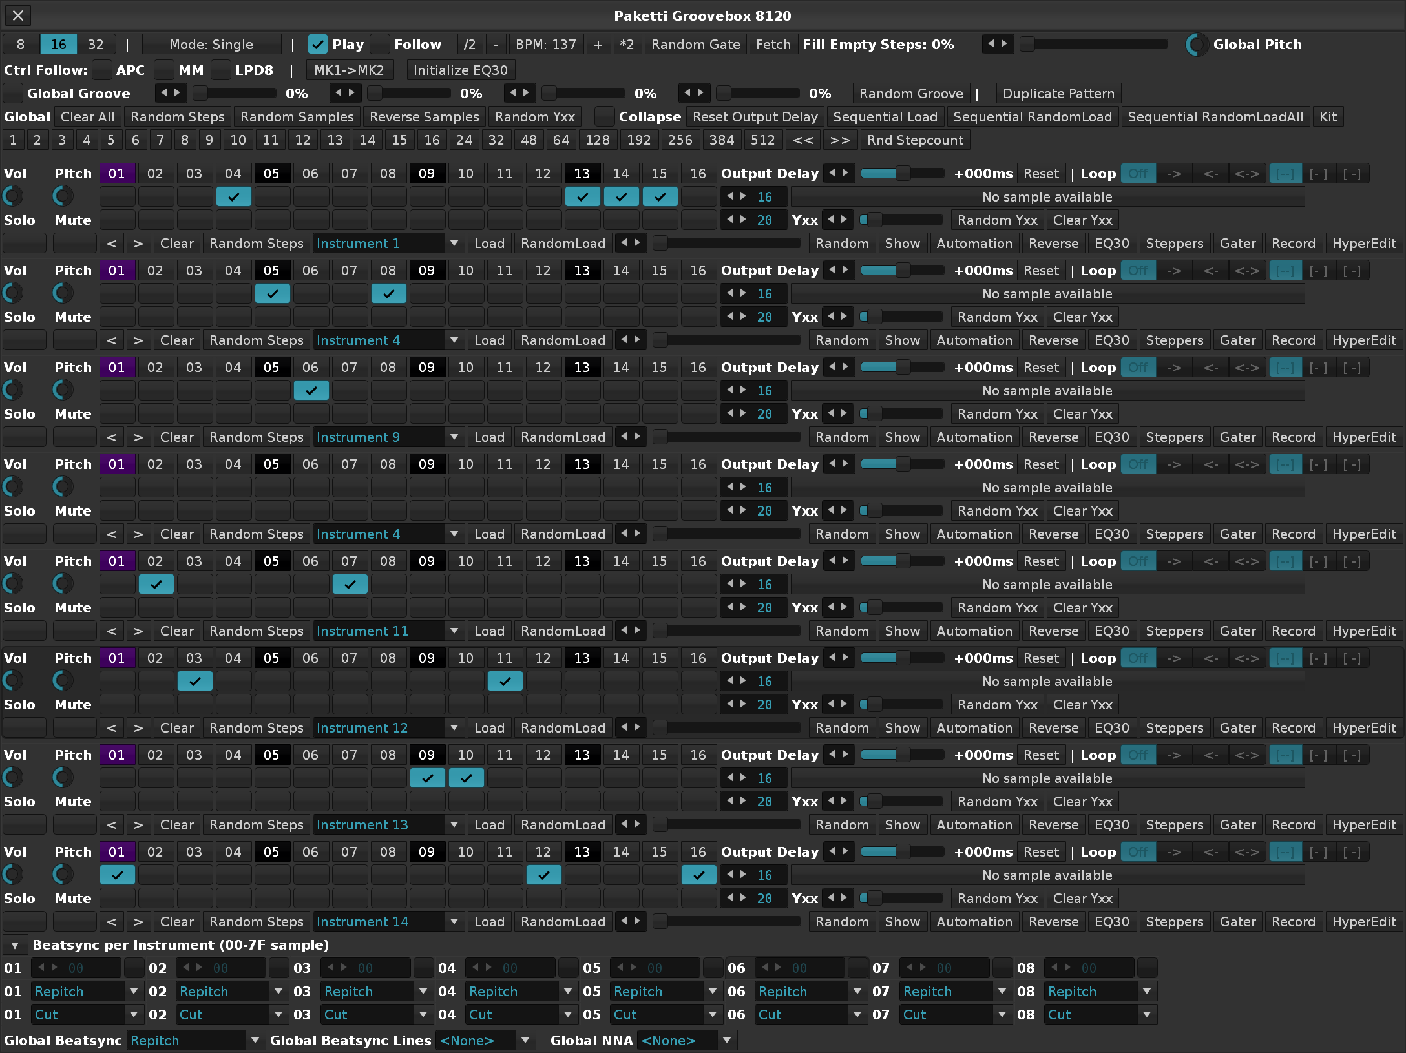Click Sequential RandomLoadAll button
This screenshot has height=1053, width=1406.
tap(1215, 117)
